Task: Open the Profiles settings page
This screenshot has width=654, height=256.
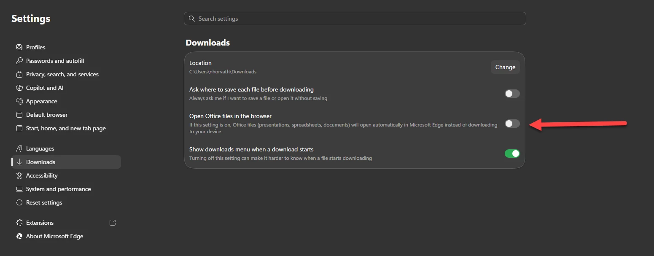Action: 66,47
